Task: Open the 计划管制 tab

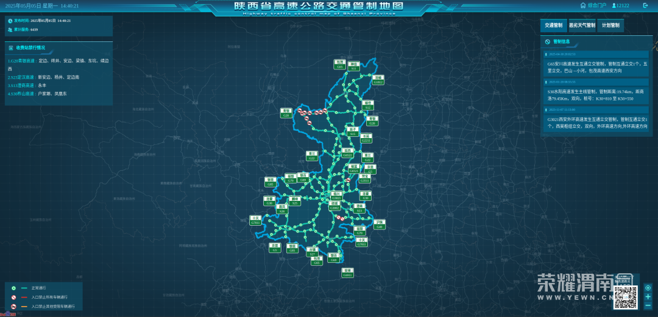Action: (x=610, y=26)
